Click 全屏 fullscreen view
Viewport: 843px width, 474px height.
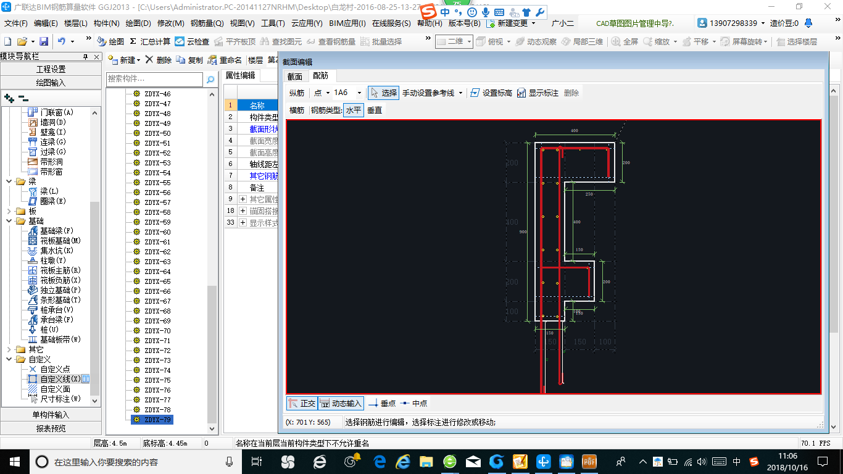coord(625,41)
